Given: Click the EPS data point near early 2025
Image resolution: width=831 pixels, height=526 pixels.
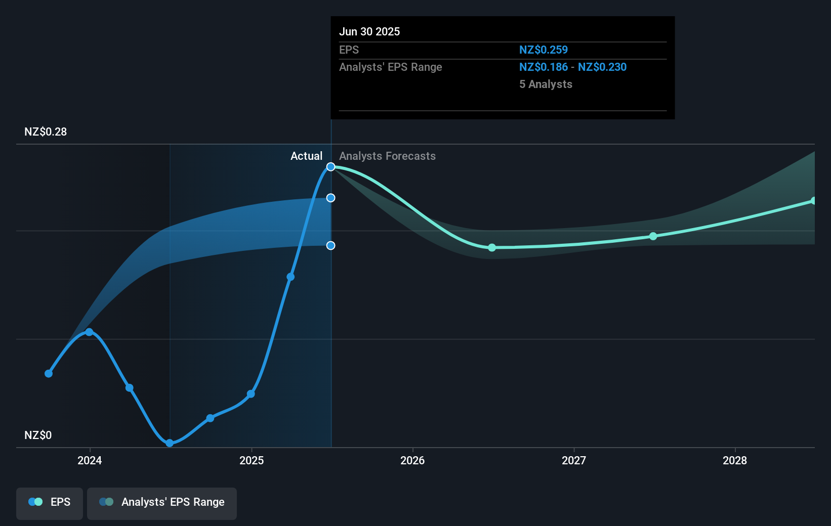Looking at the screenshot, I should [251, 394].
